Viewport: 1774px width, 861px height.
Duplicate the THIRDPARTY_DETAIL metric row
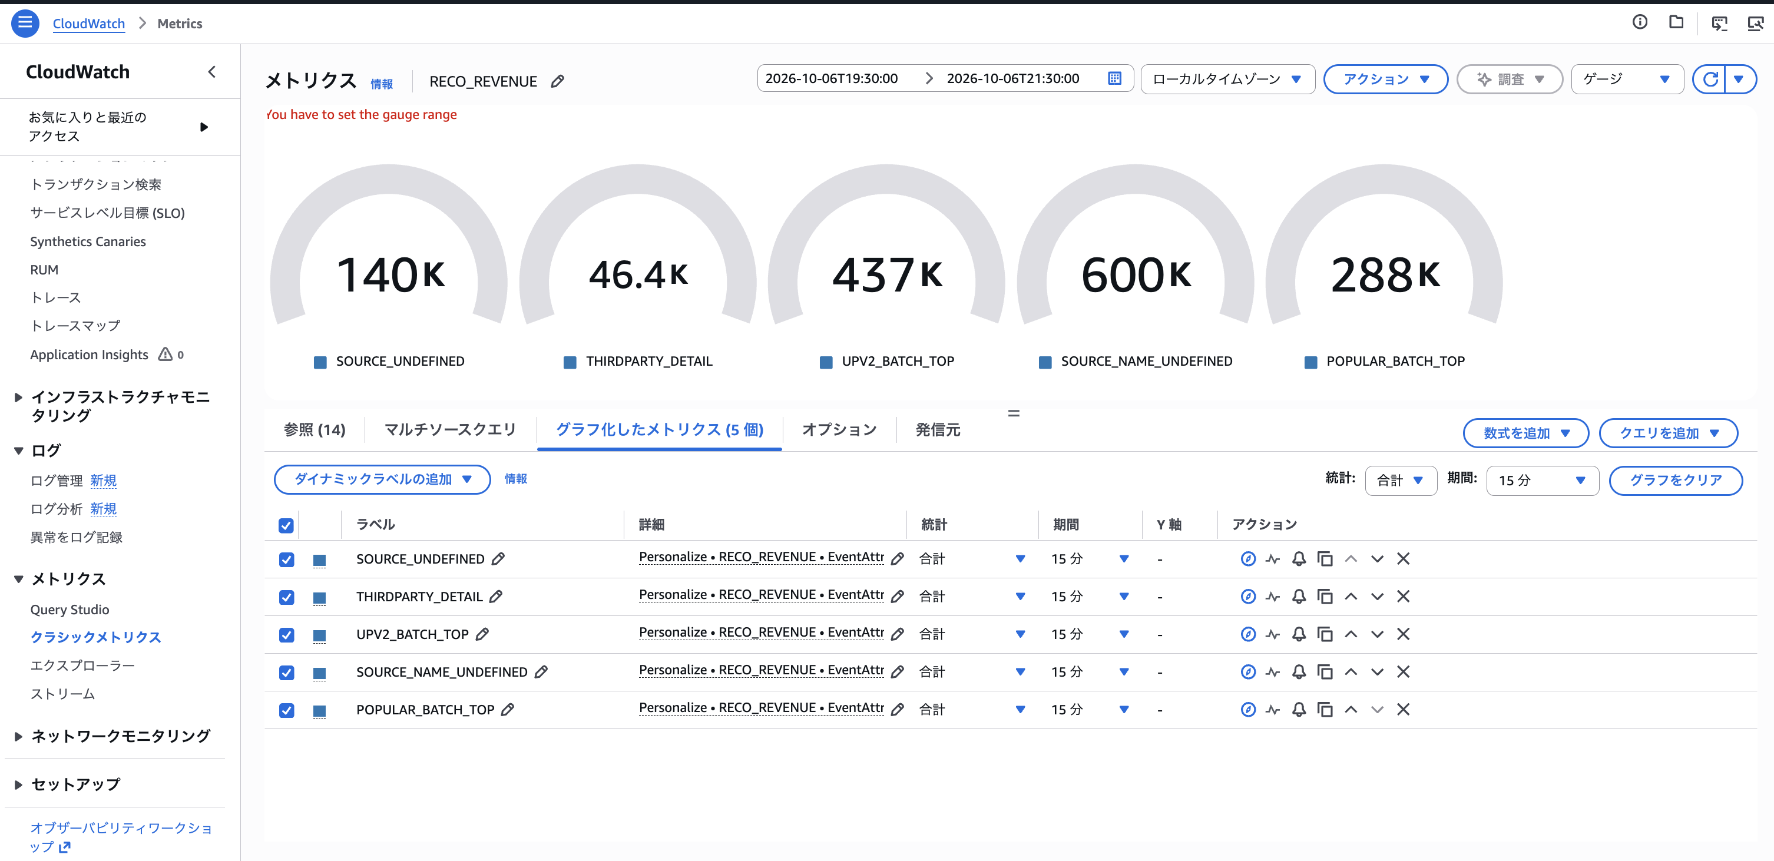click(1324, 597)
